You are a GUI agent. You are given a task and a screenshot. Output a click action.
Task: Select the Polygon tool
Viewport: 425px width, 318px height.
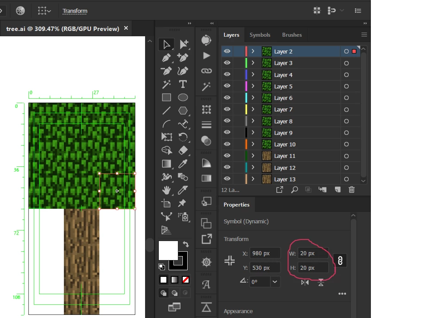point(183,111)
